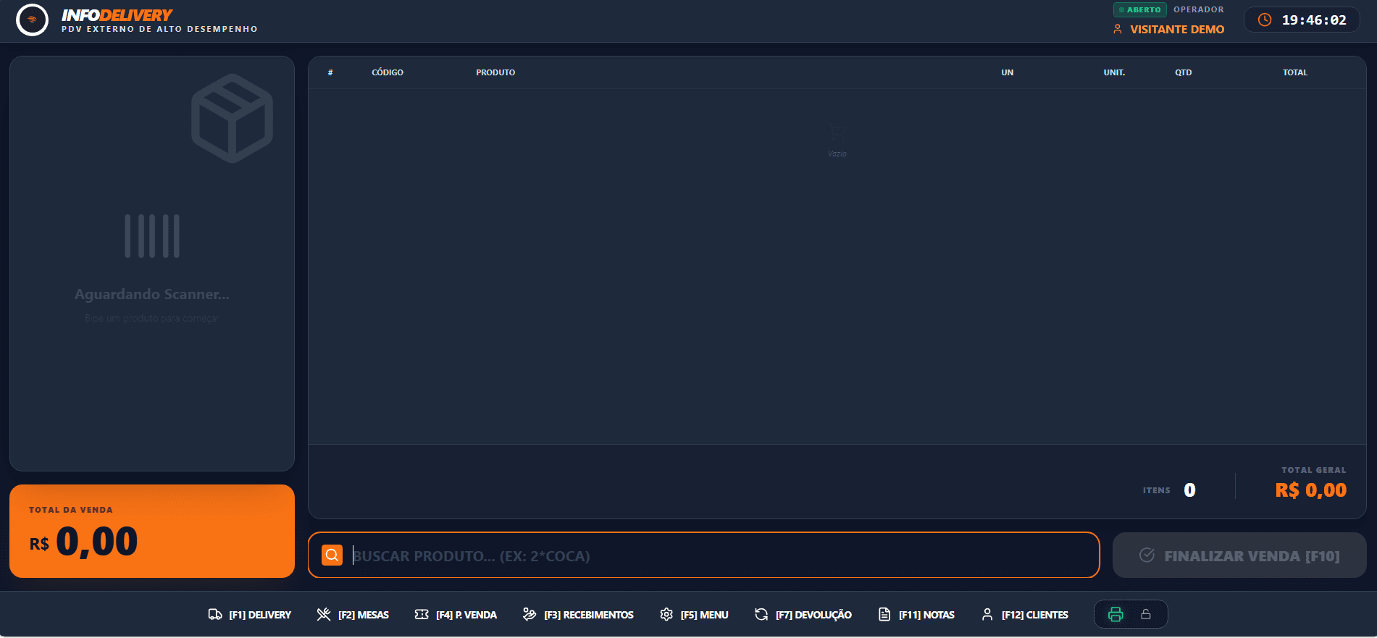This screenshot has width=1377, height=638.
Task: Click the Aguardando Scanner... text
Action: 152,294
